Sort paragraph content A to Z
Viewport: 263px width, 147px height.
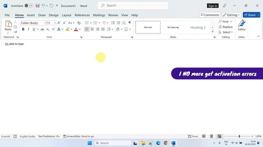124,23
